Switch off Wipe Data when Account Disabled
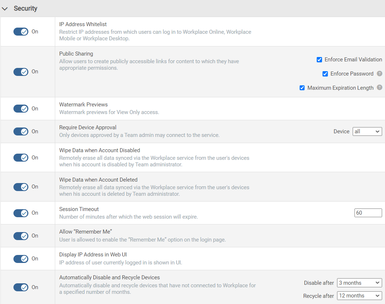This screenshot has height=304, width=385. click(x=21, y=158)
